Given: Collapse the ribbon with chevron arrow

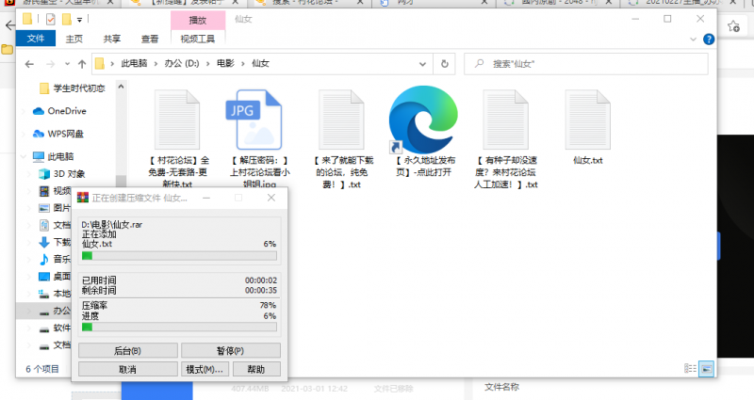Looking at the screenshot, I should click(693, 39).
